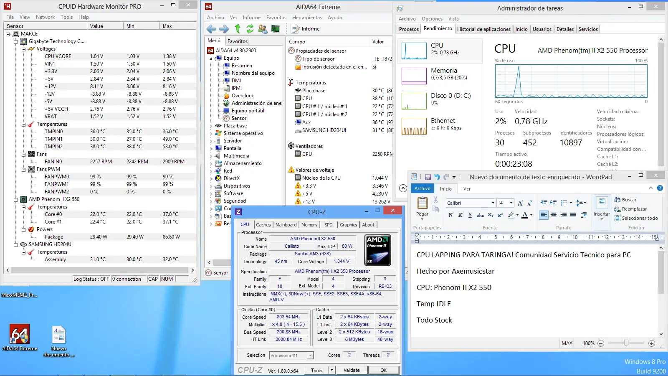This screenshot has width=668, height=376.
Task: Click the AIDA64 Informe report icon
Action: click(295, 29)
